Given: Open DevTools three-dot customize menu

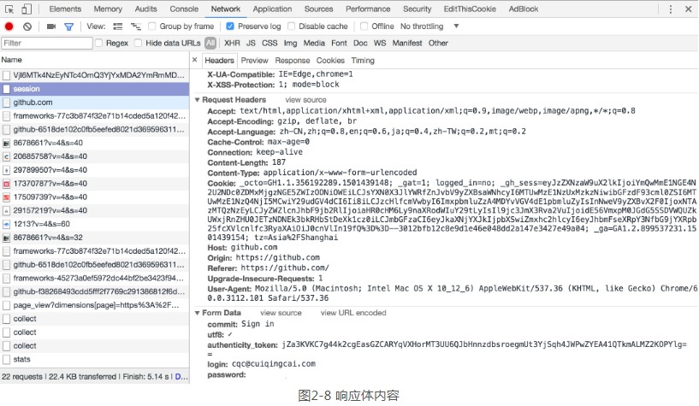Looking at the screenshot, I should point(671,9).
